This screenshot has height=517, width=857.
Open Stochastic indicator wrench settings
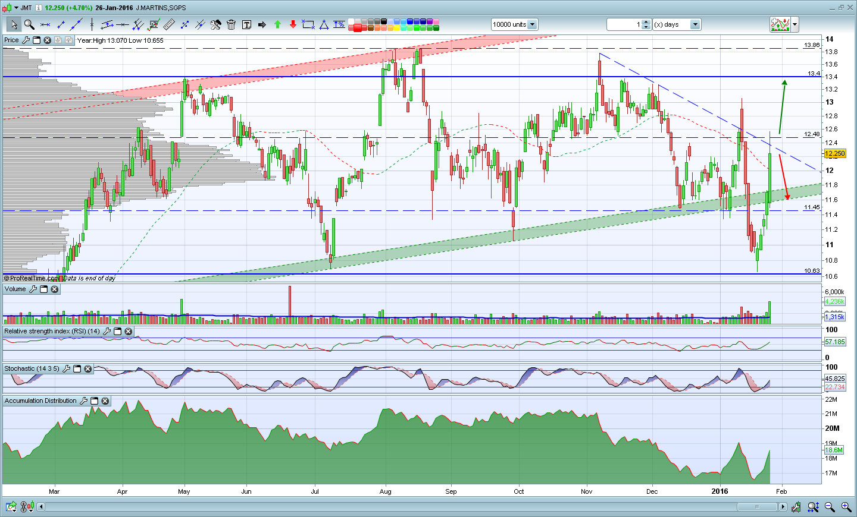point(66,368)
